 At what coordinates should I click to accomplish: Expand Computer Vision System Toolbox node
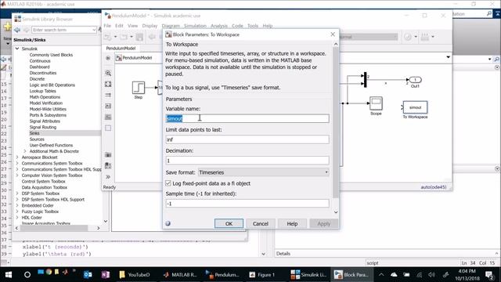[x=17, y=175]
